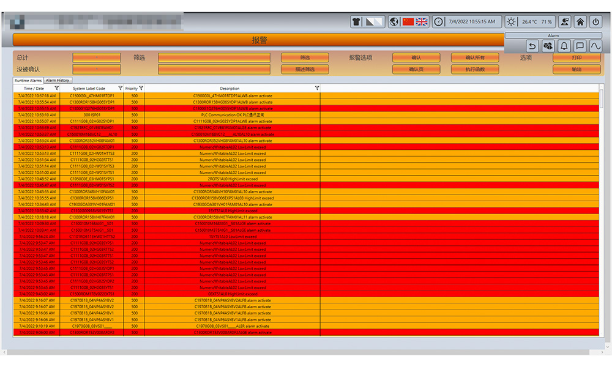
Task: Click the home icon in top bar
Action: (x=580, y=22)
